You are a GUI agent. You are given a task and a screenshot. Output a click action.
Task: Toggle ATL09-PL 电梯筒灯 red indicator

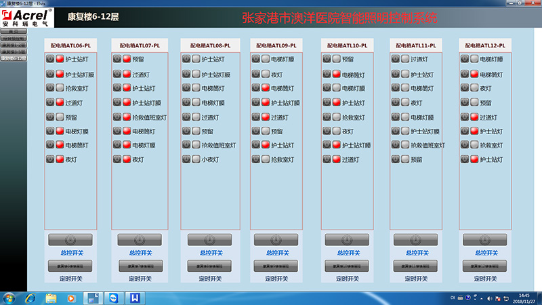click(x=266, y=88)
